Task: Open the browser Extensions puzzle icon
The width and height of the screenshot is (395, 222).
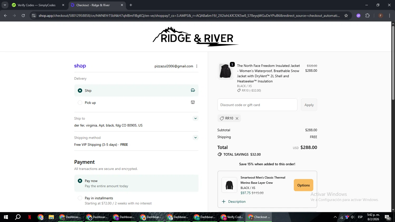Action: click(368, 16)
